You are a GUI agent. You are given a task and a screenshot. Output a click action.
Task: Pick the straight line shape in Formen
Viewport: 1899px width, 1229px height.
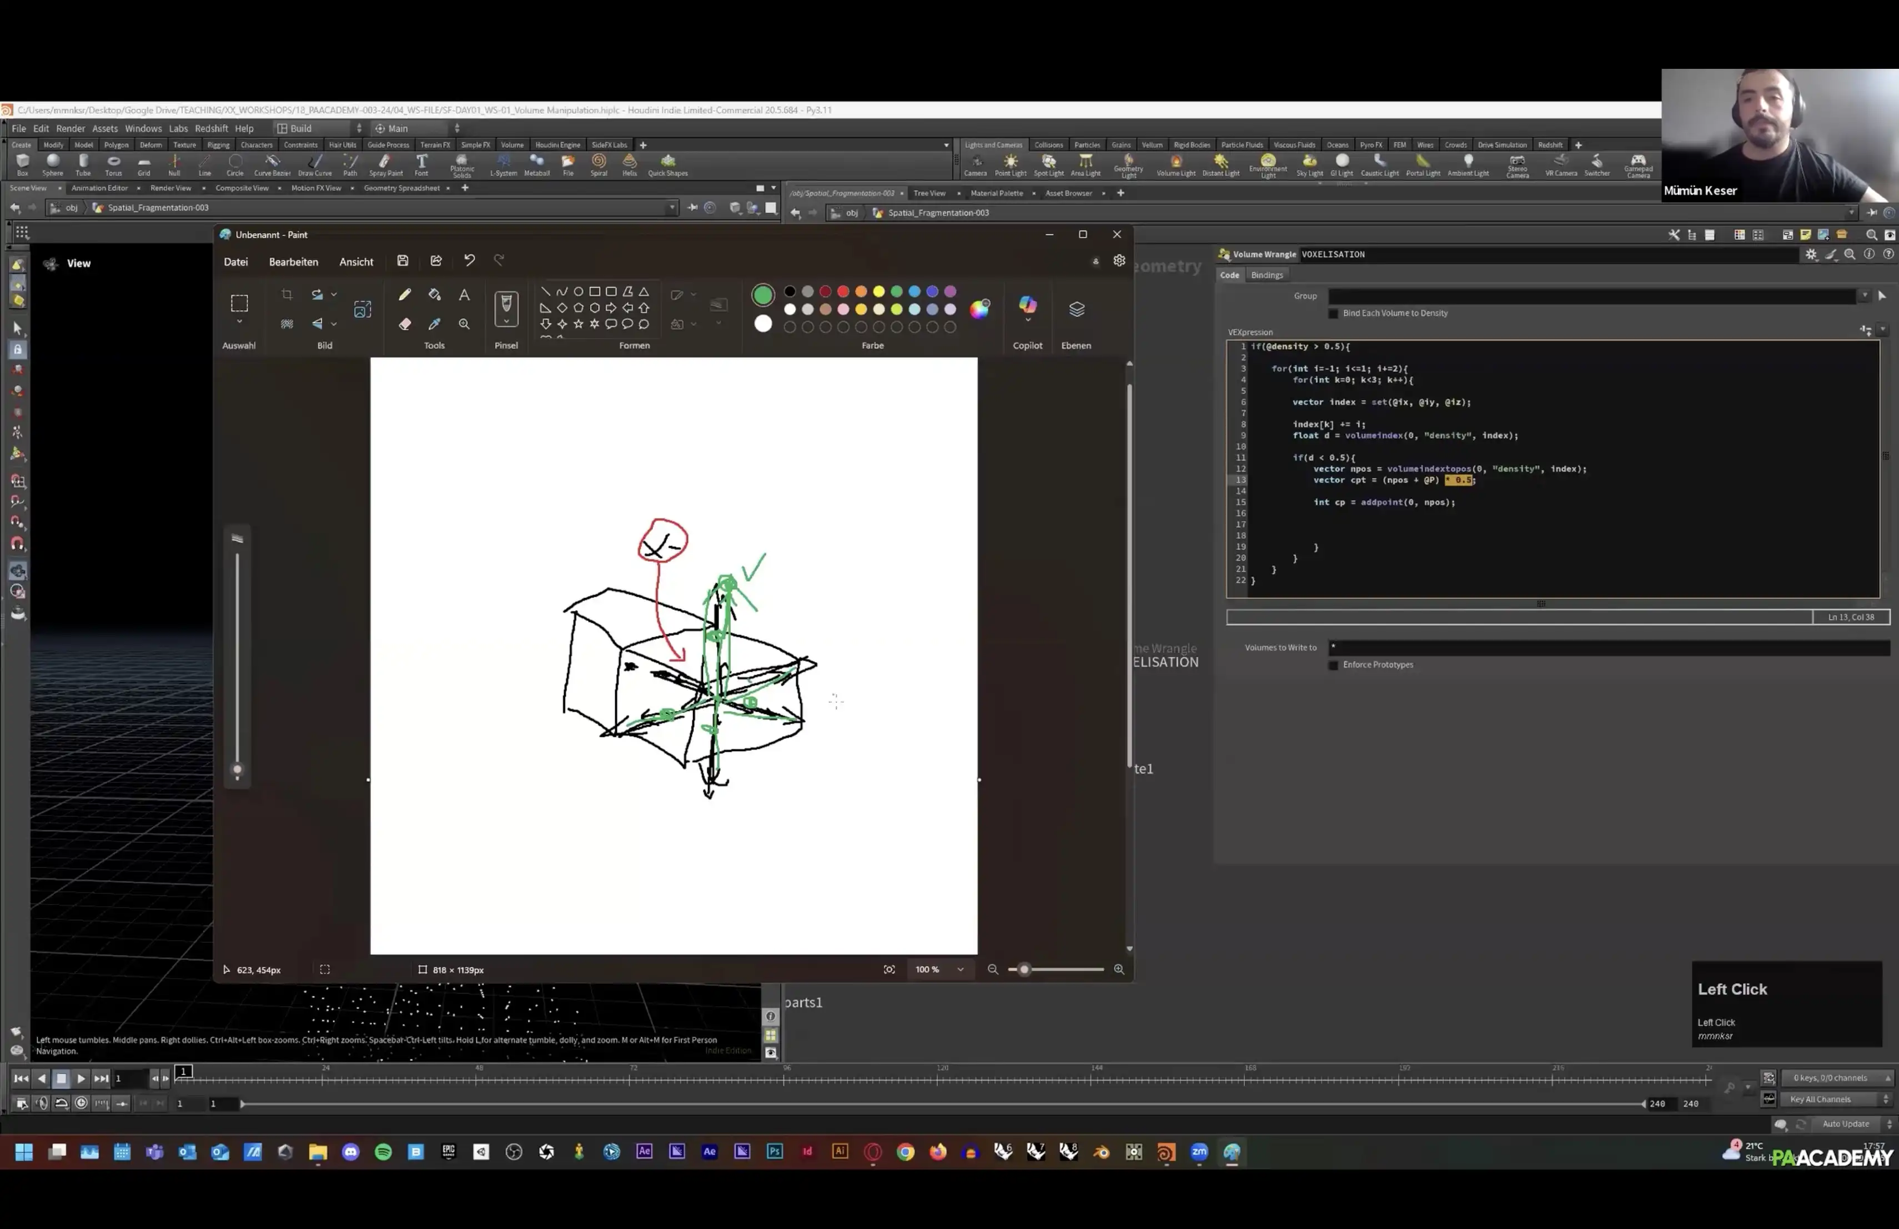coord(545,291)
